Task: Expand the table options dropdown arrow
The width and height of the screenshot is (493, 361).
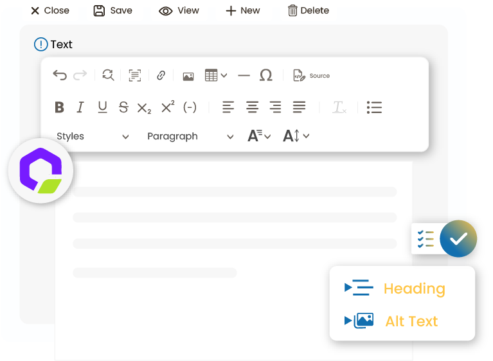Action: click(x=224, y=75)
